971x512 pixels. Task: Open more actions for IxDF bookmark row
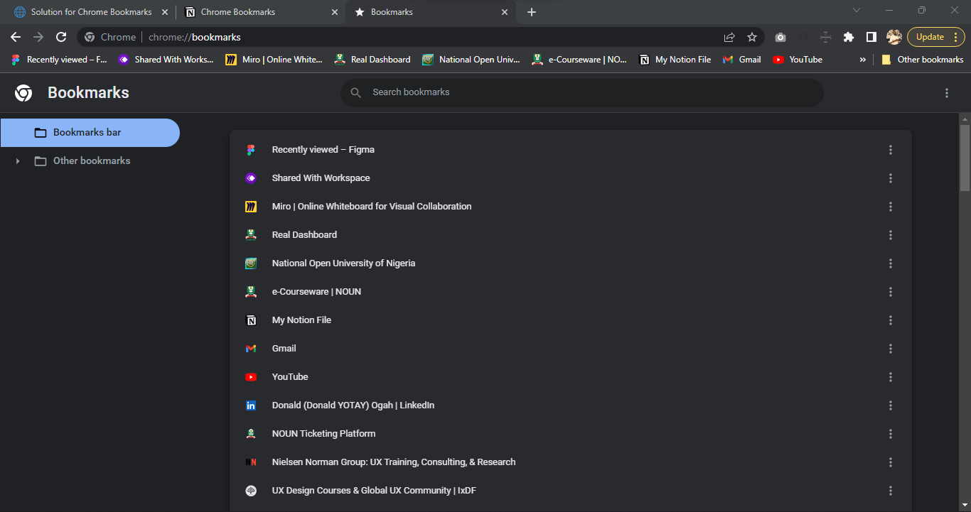tap(891, 491)
